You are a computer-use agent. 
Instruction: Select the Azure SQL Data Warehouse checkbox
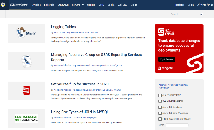(160, 113)
